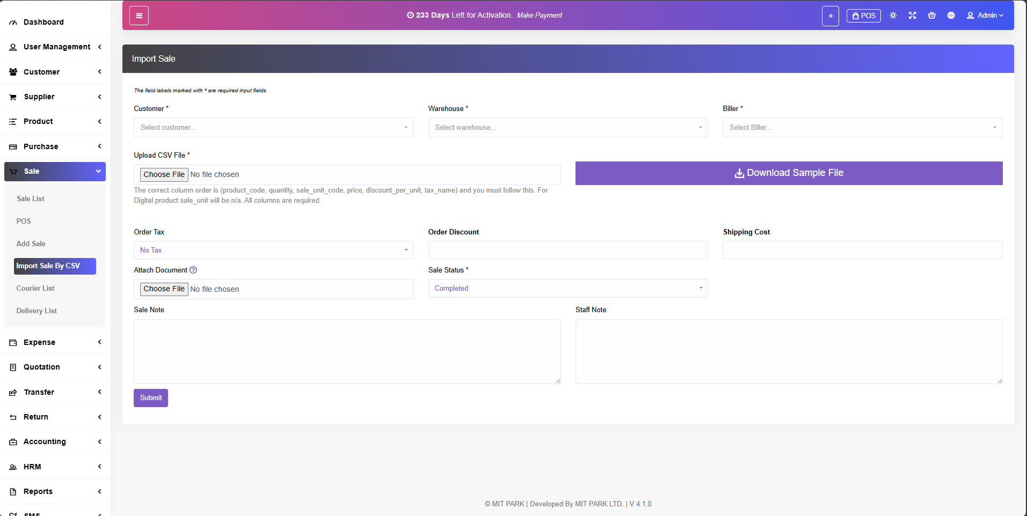The height and width of the screenshot is (516, 1027).
Task: Toggle the sidebar with the hamburger menu icon
Action: pos(139,16)
